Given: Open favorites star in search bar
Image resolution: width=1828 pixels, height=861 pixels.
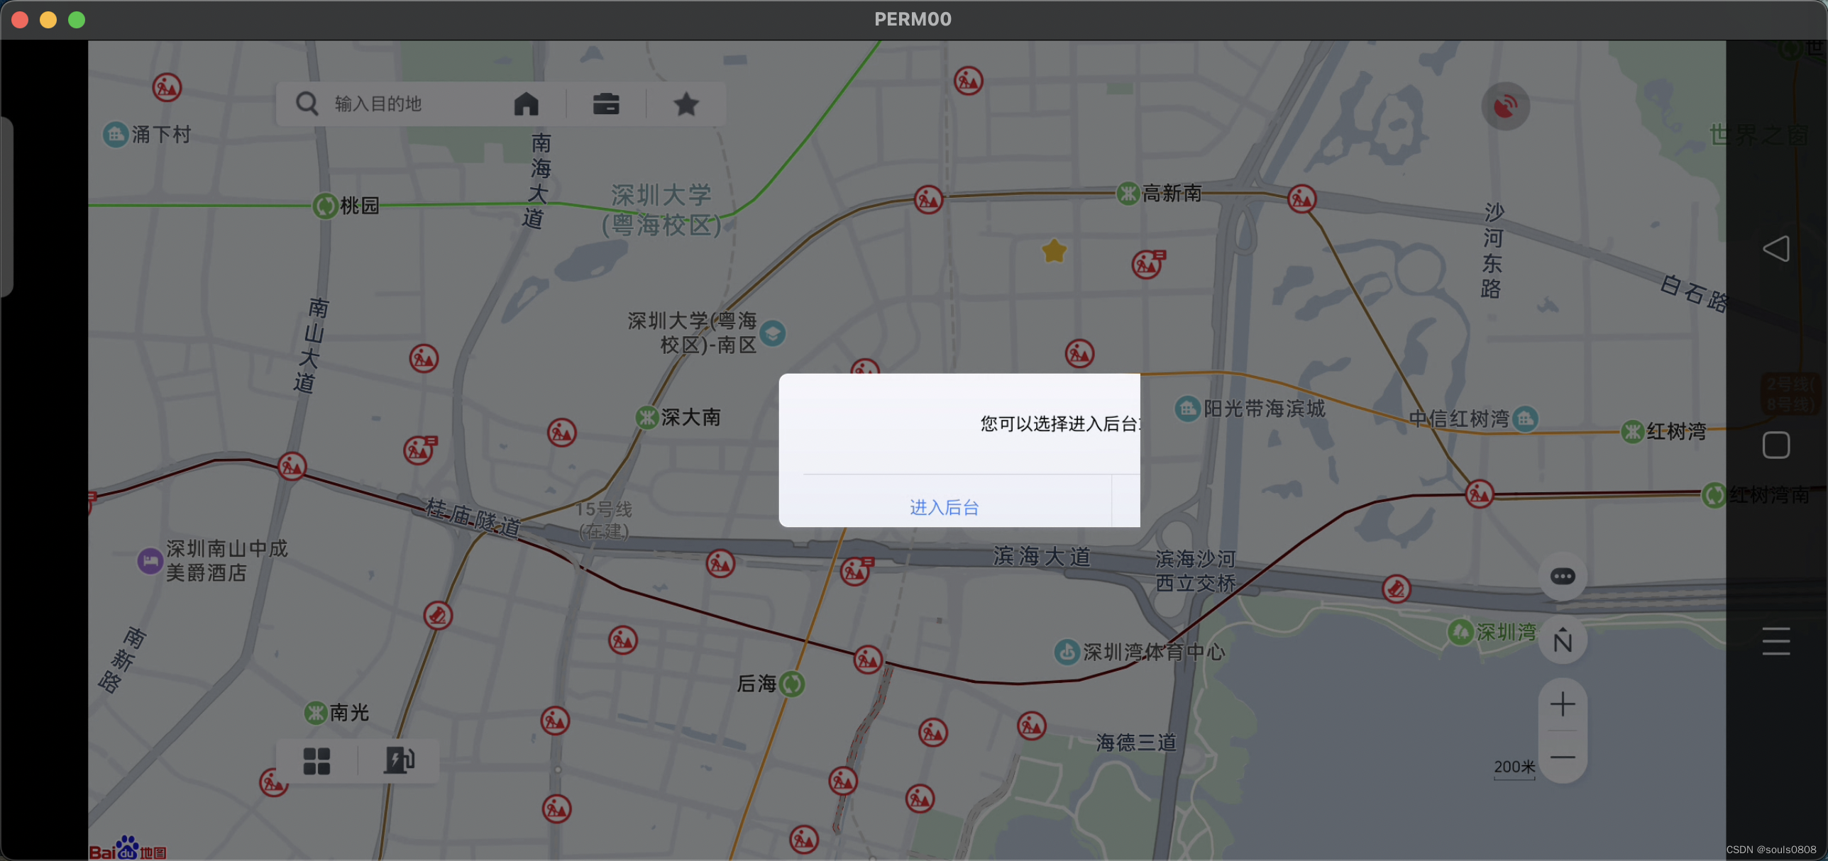Looking at the screenshot, I should point(685,104).
